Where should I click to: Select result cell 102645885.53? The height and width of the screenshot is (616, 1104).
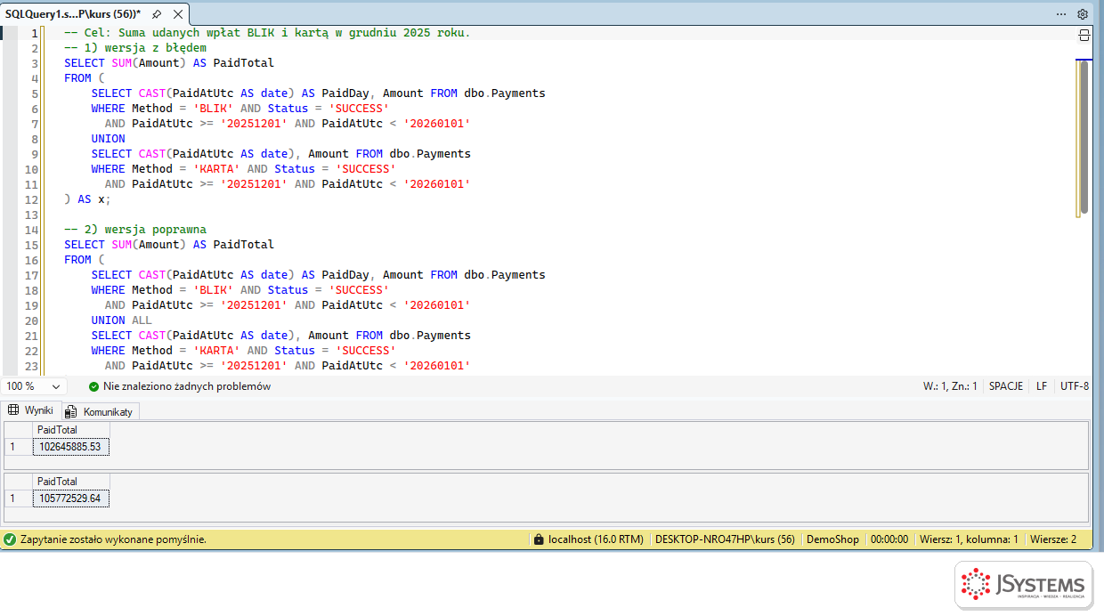[71, 447]
